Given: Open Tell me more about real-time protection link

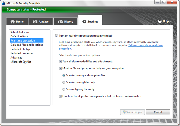Looking at the screenshot, I should pyautogui.click(x=146, y=45).
